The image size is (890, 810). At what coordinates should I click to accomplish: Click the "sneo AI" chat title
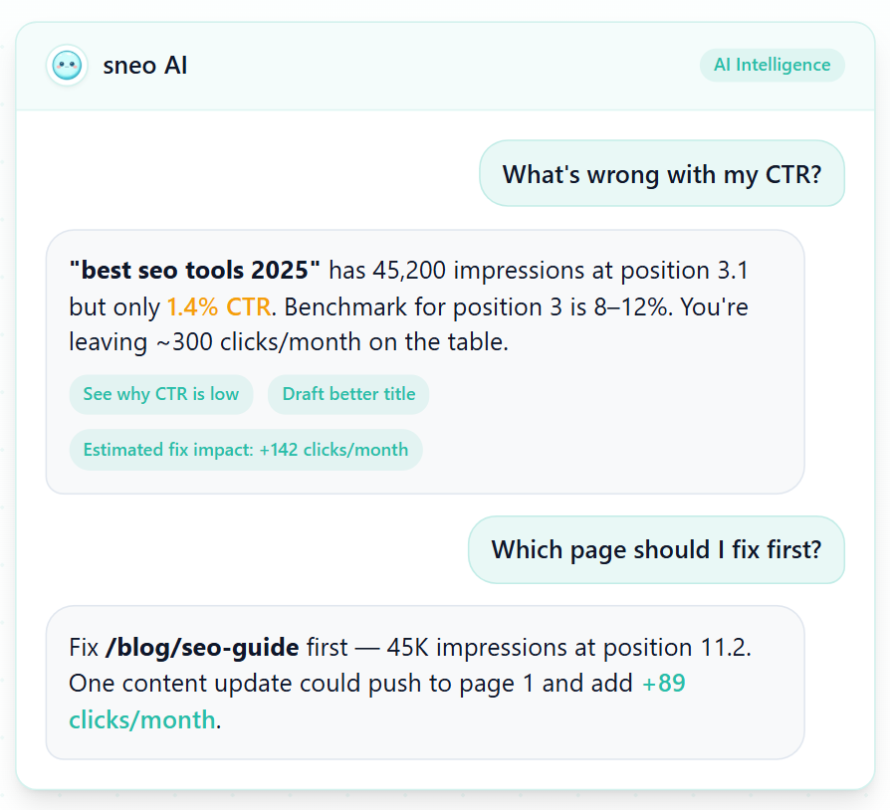coord(145,66)
